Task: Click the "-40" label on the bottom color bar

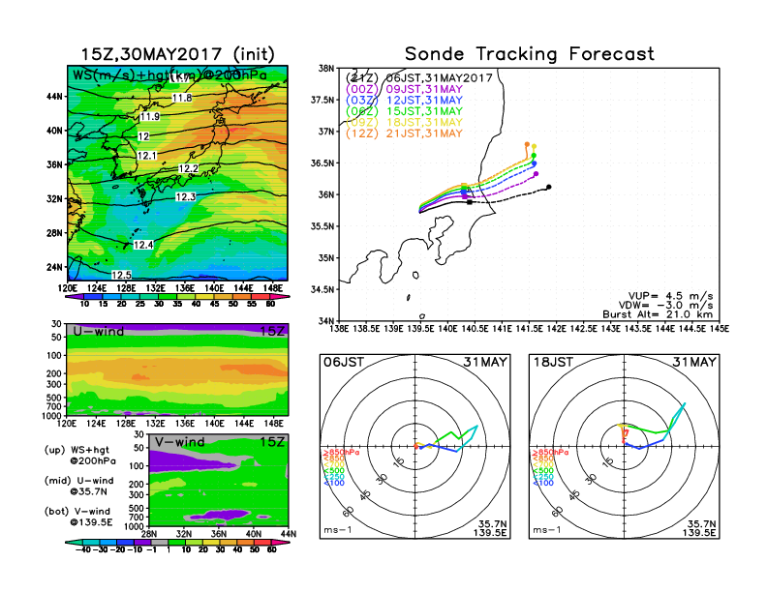Action: pos(83,549)
